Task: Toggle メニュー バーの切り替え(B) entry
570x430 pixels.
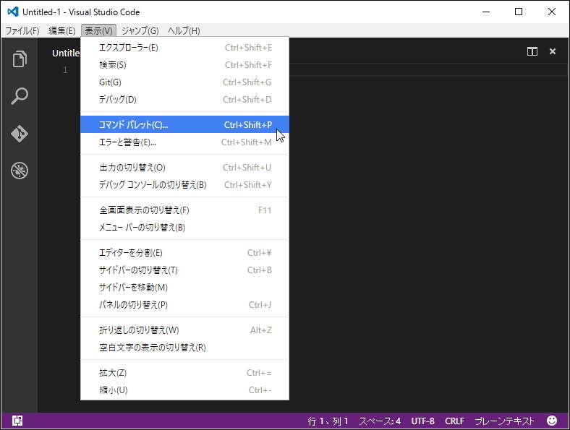Action: (184, 228)
